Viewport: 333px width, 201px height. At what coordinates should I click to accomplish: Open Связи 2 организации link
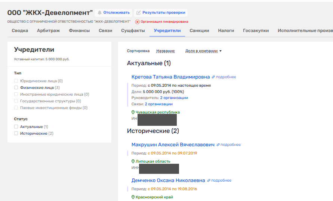pos(158,104)
